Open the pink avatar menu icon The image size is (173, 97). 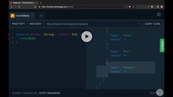(162, 7)
